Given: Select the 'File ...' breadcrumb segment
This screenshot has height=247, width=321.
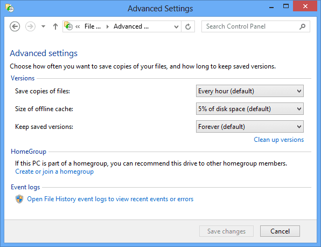Looking at the screenshot, I should pos(93,26).
